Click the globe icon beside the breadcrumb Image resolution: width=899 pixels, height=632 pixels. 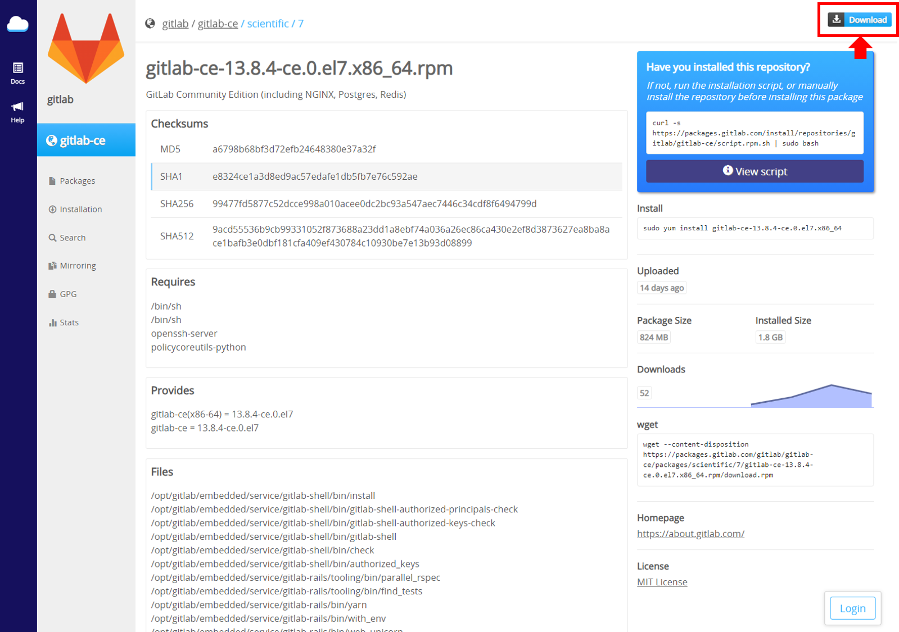click(150, 24)
